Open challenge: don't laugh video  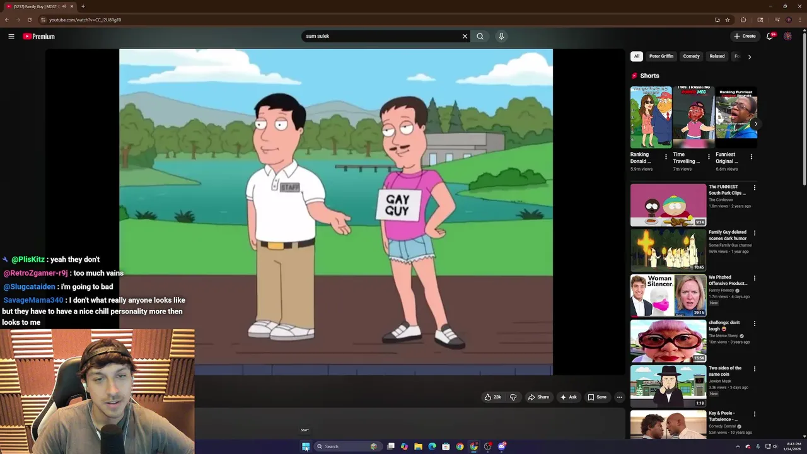pyautogui.click(x=668, y=341)
